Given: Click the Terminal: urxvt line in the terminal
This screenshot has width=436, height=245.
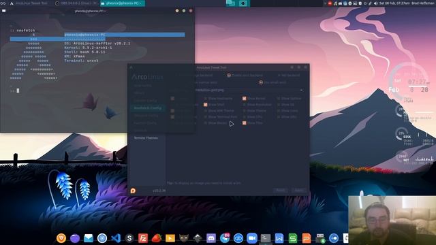Looking at the screenshot, I should [x=81, y=61].
